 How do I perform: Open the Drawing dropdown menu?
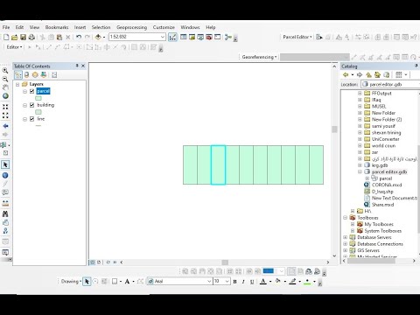[71, 282]
